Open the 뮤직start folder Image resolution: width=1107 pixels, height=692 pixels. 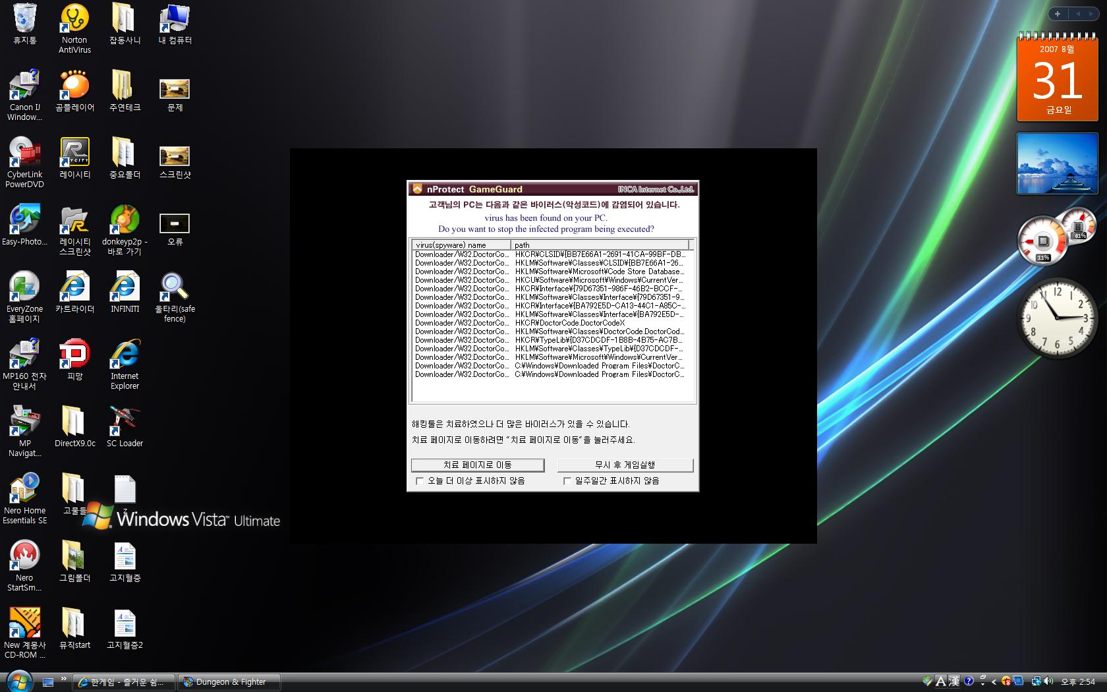pyautogui.click(x=74, y=629)
